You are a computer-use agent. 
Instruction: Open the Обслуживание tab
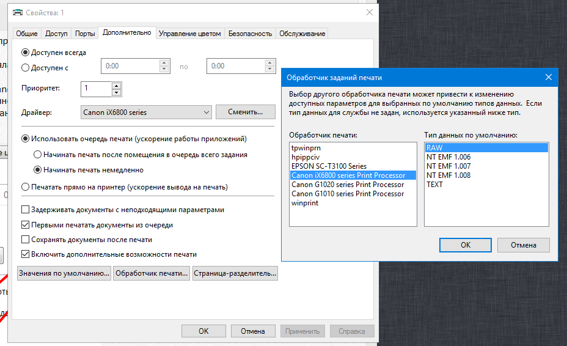pos(302,33)
